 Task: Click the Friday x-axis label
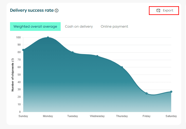(147, 116)
